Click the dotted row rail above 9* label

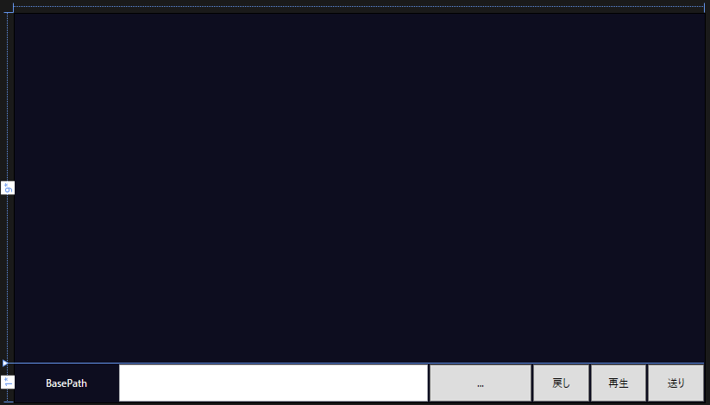(x=7, y=97)
